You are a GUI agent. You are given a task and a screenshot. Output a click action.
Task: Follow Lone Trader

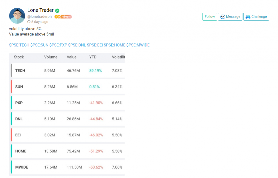tap(209, 17)
